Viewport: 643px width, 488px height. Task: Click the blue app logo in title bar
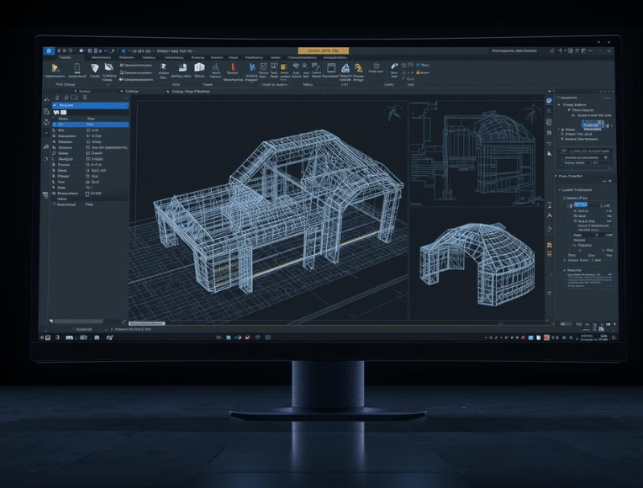click(x=49, y=50)
